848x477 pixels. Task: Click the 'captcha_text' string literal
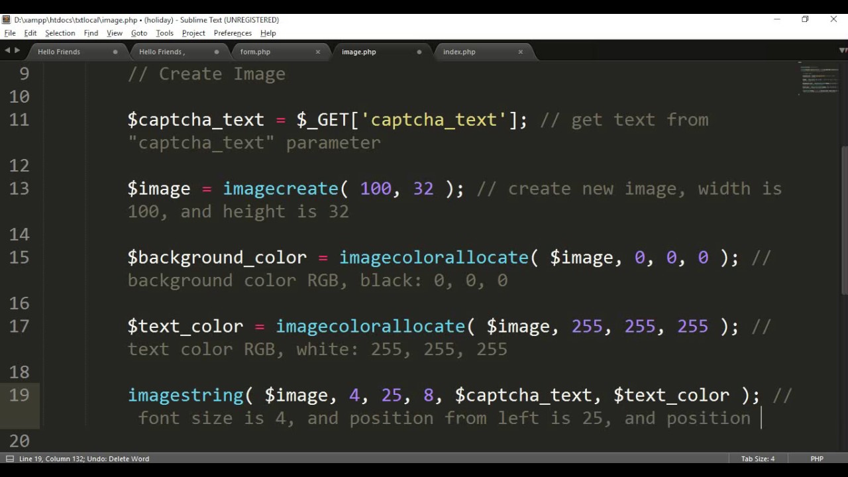[434, 120]
